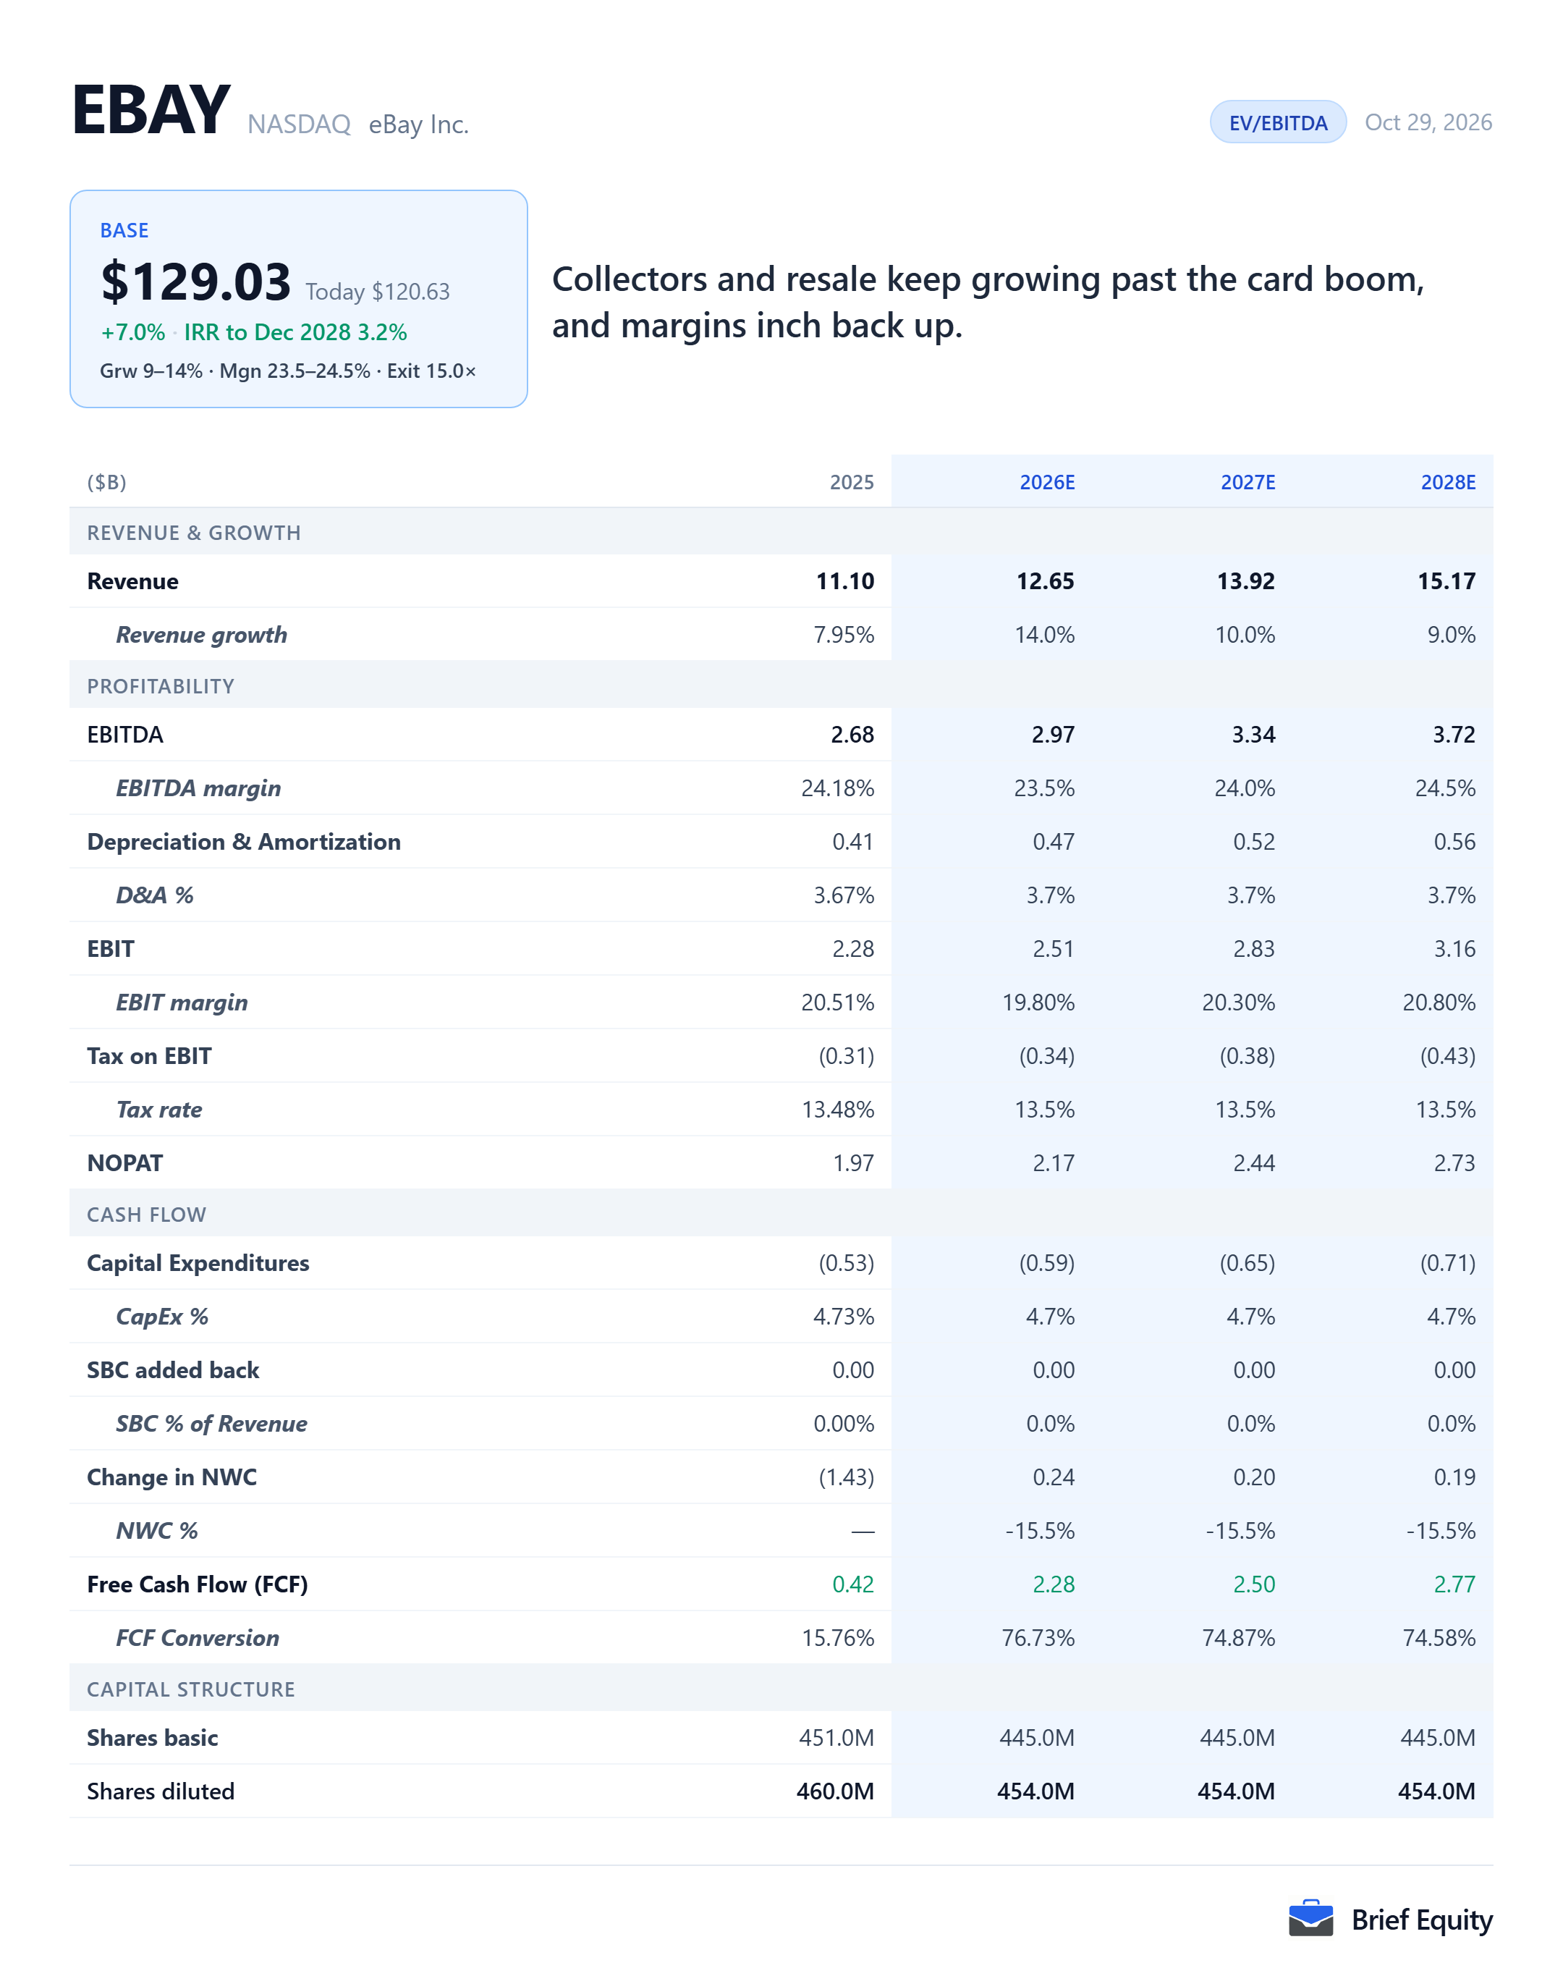Image resolution: width=1563 pixels, height=1976 pixels.
Task: Click the 2028E revenue value 15.17
Action: [x=1446, y=581]
